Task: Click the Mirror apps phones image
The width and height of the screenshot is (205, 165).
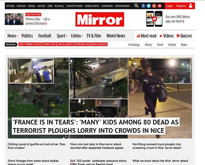Action: (x=154, y=19)
